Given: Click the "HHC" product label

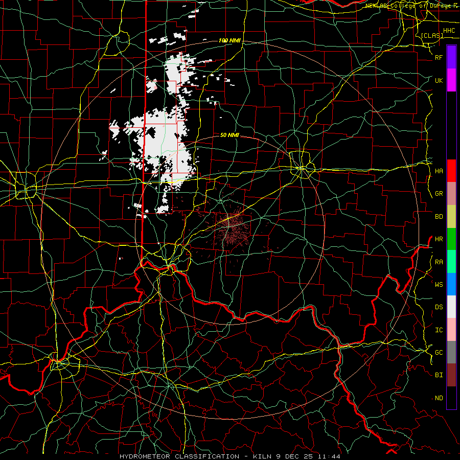Looking at the screenshot, I should coord(449,31).
